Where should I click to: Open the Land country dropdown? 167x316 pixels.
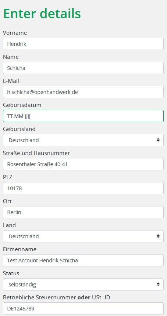pos(83,236)
